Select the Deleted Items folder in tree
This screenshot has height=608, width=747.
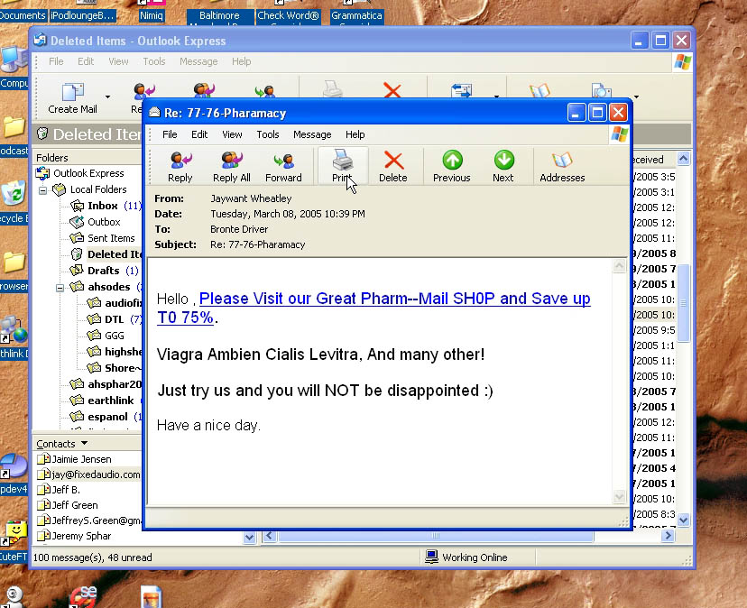coord(106,254)
